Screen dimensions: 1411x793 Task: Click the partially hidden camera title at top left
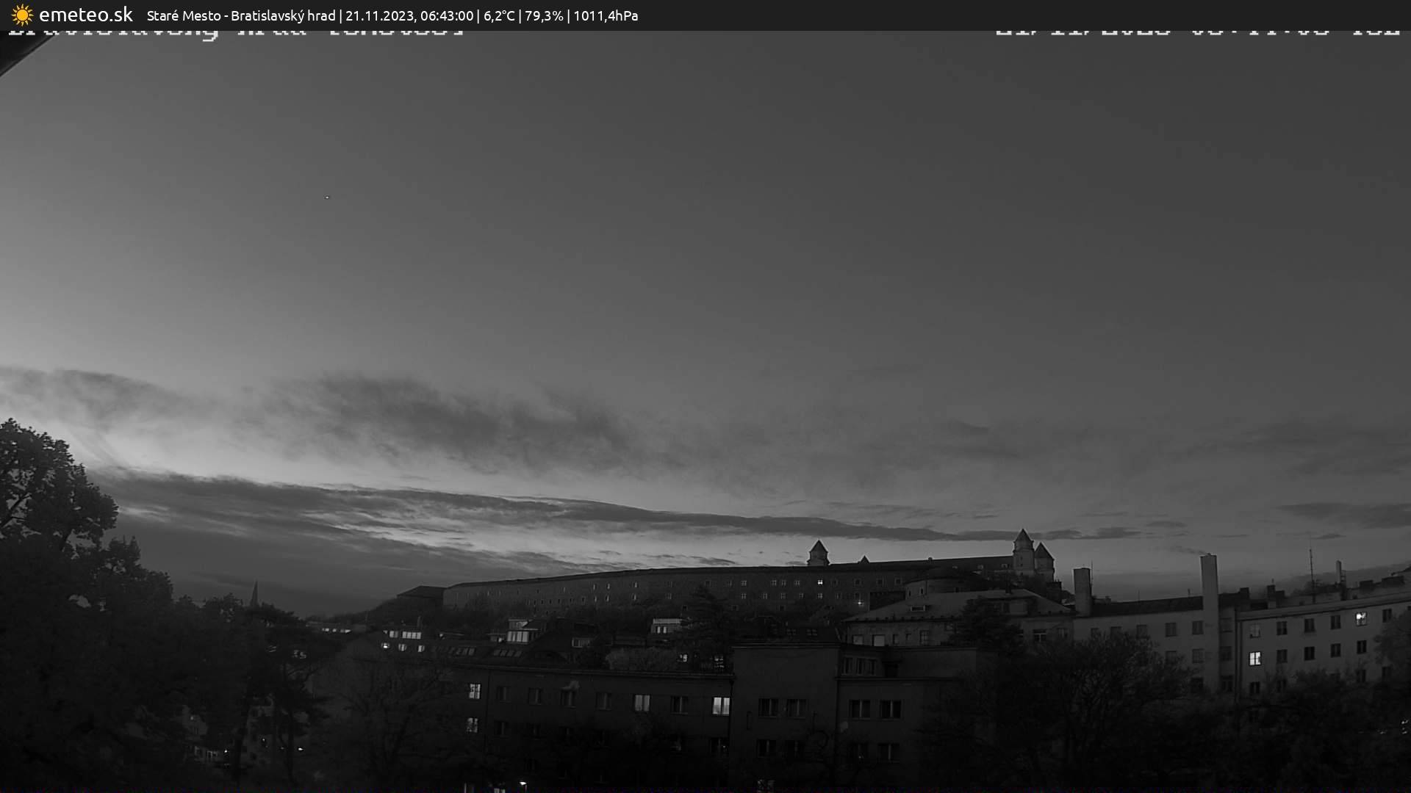point(235,34)
